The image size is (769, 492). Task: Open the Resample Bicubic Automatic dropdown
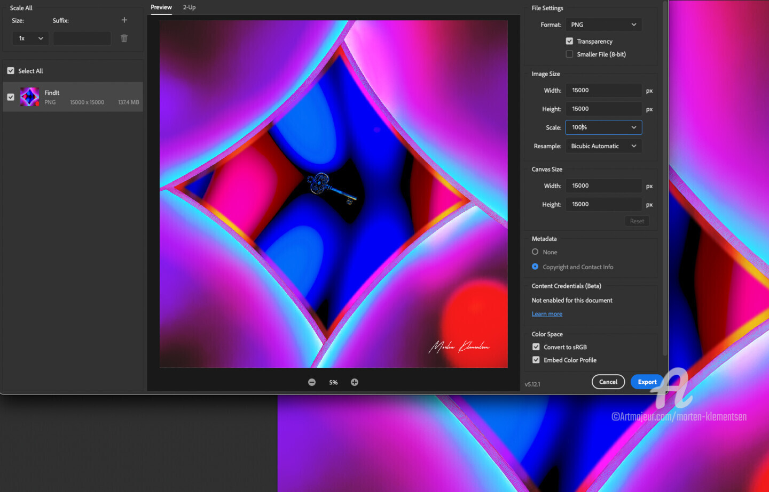(603, 146)
